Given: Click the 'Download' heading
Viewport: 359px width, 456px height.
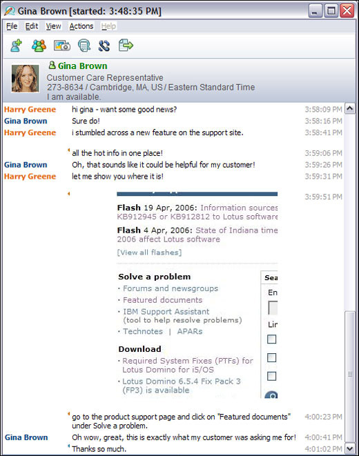Looking at the screenshot, I should coord(139,349).
